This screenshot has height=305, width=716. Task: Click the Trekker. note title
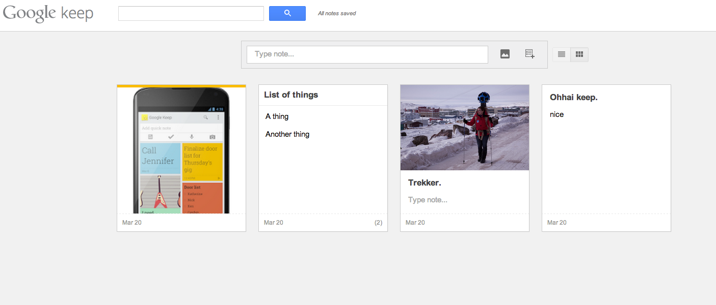pos(425,182)
